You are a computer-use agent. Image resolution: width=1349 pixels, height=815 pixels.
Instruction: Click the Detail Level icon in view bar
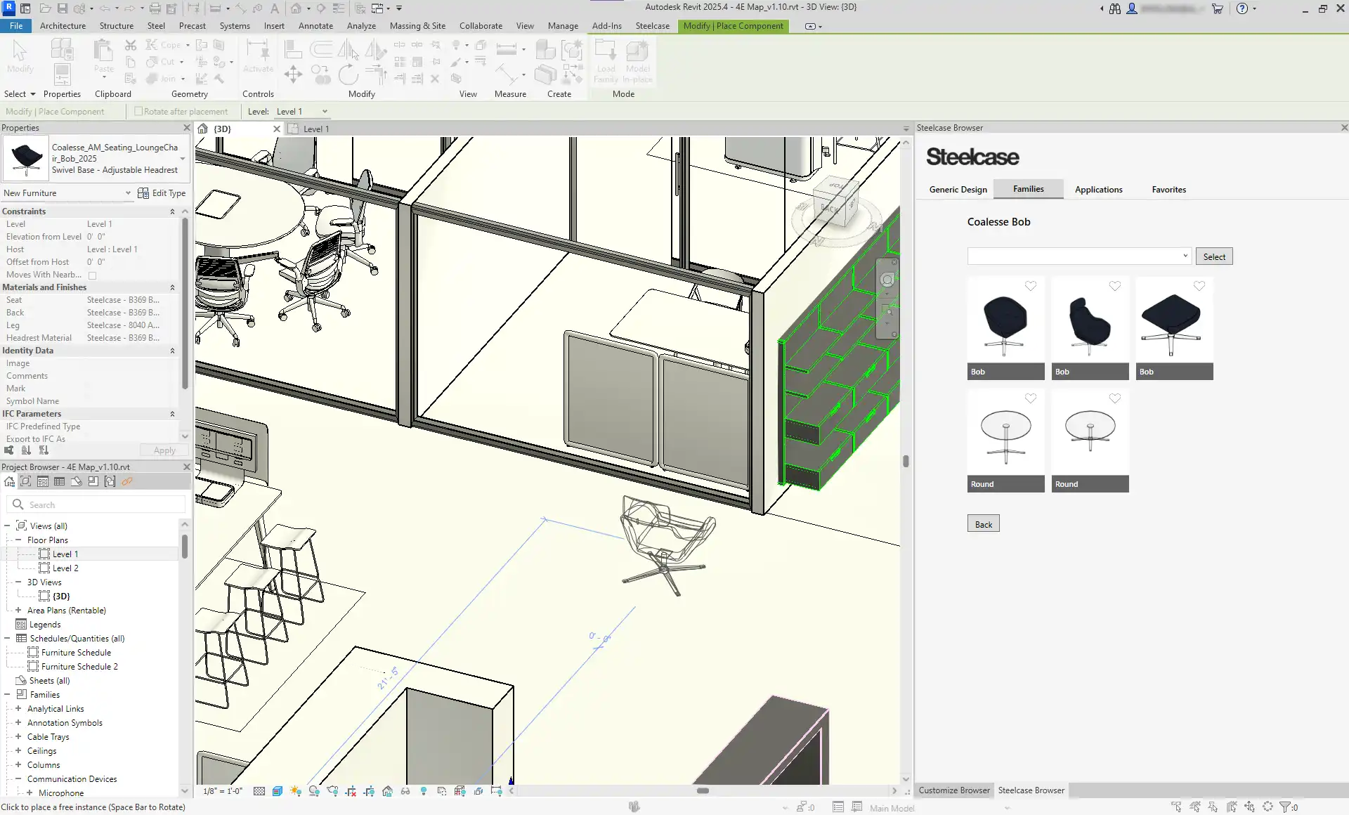click(x=259, y=791)
